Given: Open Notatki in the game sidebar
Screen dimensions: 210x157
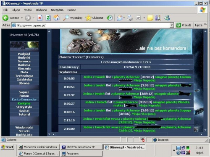Looking at the screenshot, I should pyautogui.click(x=24, y=131).
